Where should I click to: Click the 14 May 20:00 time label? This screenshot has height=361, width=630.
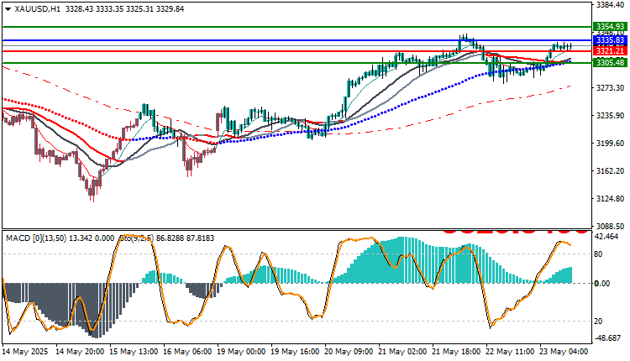pos(80,352)
